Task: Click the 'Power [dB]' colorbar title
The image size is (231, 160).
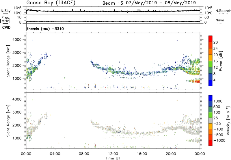Action: 220,61
